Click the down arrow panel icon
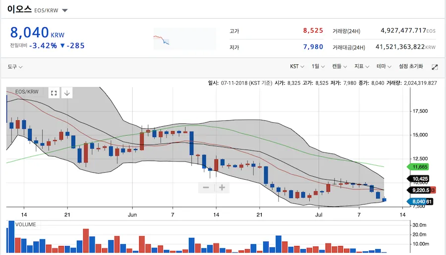Viewport: 446px width, 255px height. [67, 93]
